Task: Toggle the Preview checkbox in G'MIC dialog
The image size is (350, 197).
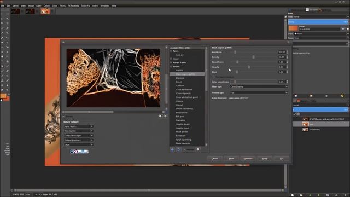Action: pos(63,117)
